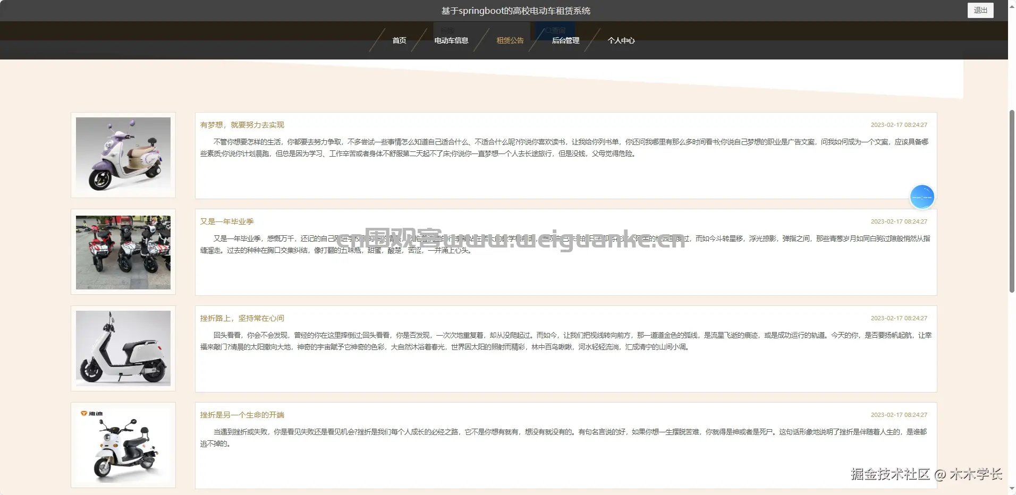Open 个人中心 menu item
This screenshot has width=1016, height=495.
[621, 40]
